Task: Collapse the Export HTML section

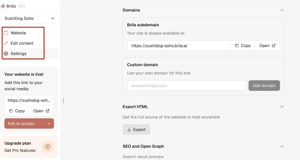Action: coord(282,107)
